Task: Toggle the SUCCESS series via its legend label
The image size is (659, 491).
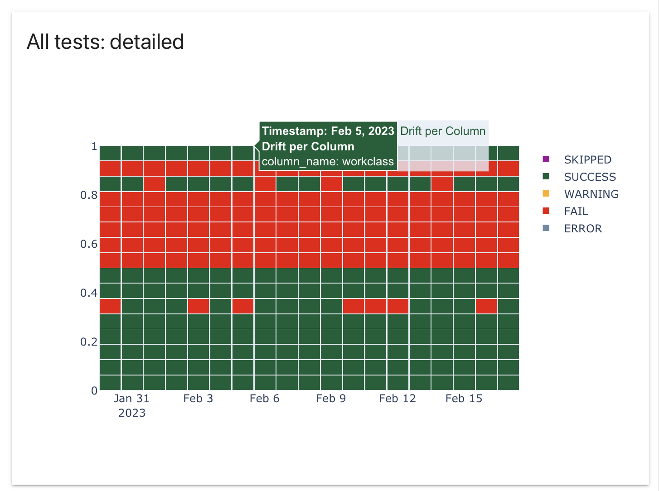Action: click(x=590, y=177)
